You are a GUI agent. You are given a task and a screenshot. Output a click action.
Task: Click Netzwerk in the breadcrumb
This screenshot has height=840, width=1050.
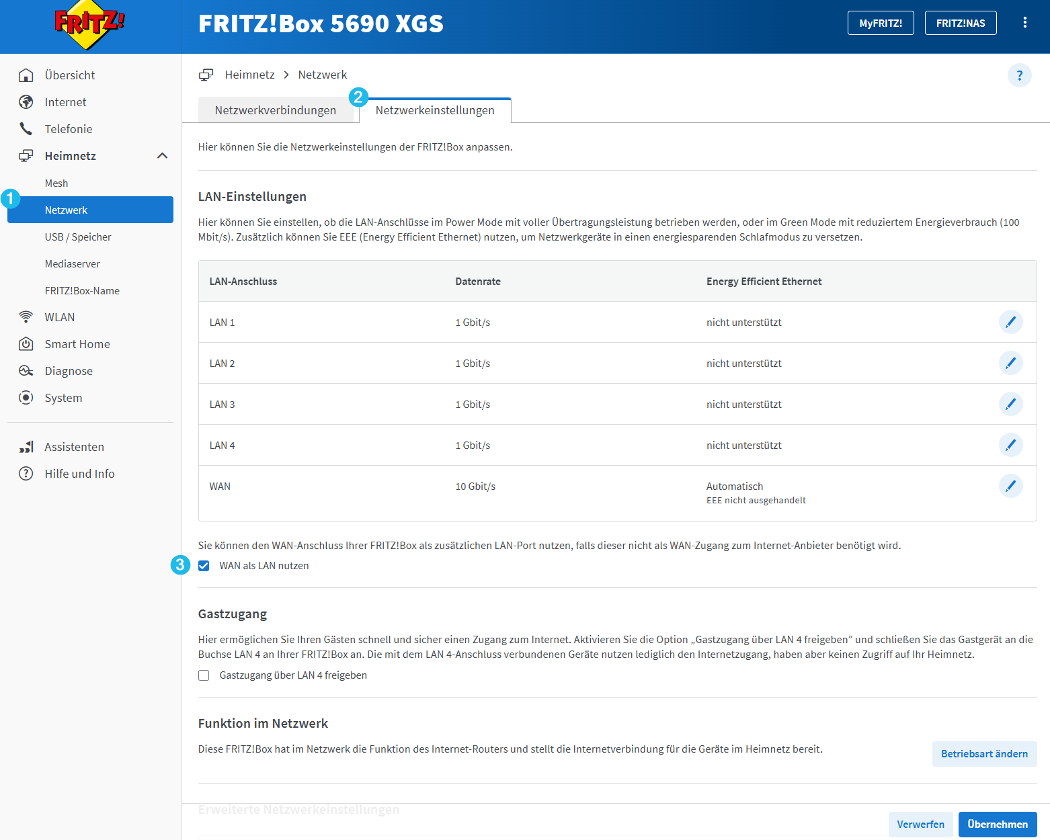(x=323, y=75)
